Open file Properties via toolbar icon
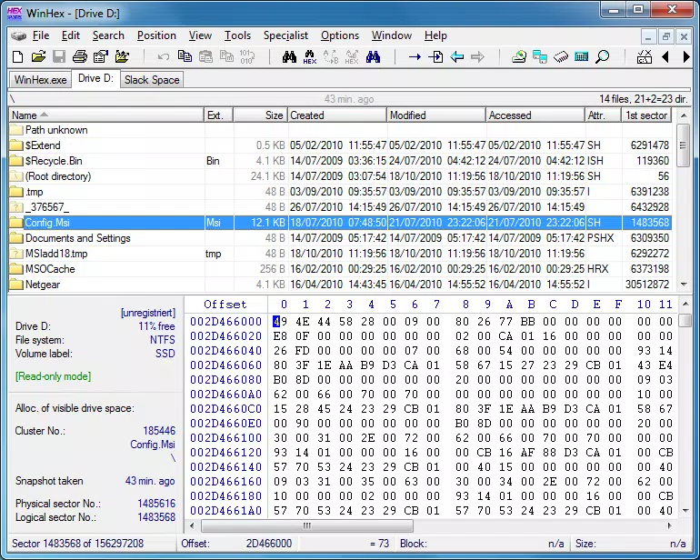Image resolution: width=700 pixels, height=560 pixels. (x=101, y=56)
